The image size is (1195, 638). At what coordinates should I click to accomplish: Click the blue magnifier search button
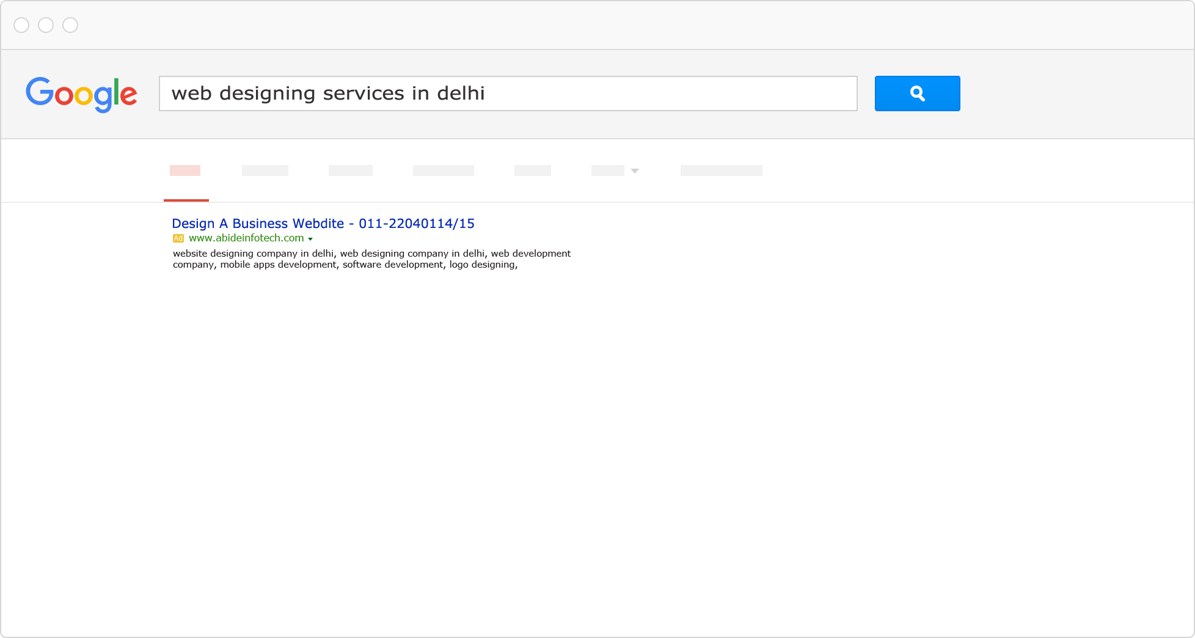[917, 94]
